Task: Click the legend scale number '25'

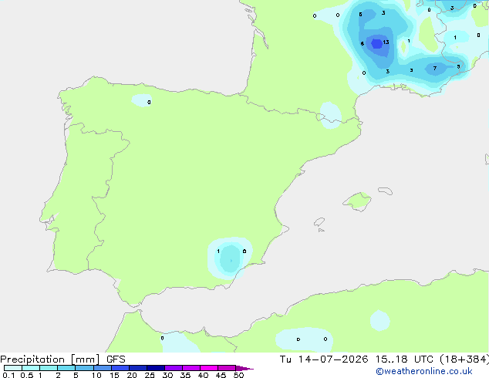Action: click(x=150, y=375)
